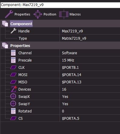Click the Macros block icon
This screenshot has height=134, width=120.
[64, 14]
